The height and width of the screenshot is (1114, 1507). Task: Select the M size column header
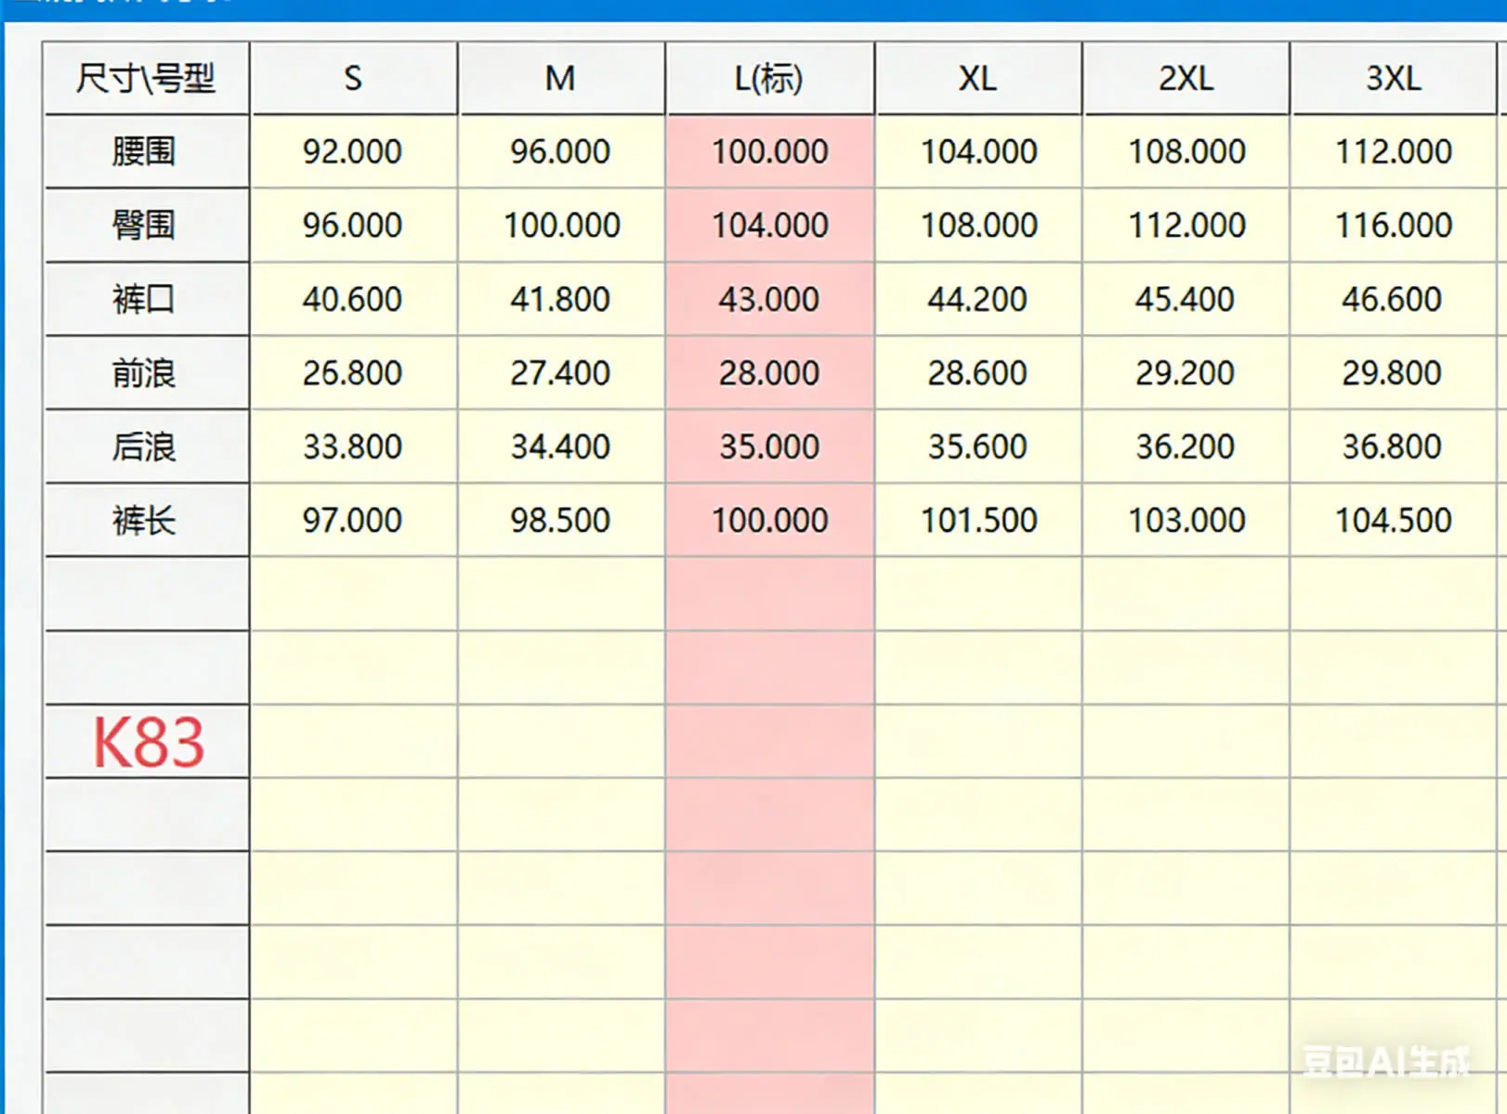coord(560,78)
